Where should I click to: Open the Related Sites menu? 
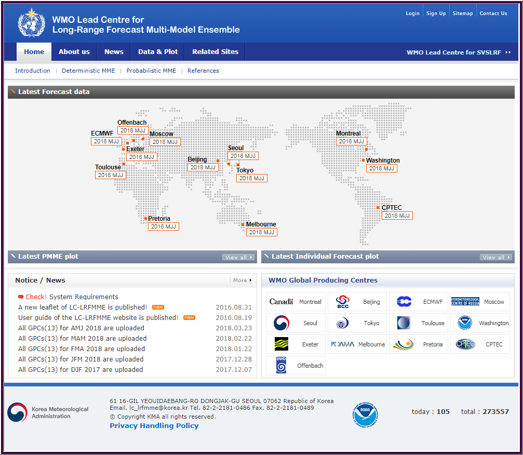click(214, 51)
